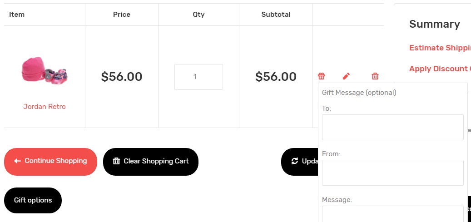
Task: Click the Continue Shopping button
Action: (50, 162)
